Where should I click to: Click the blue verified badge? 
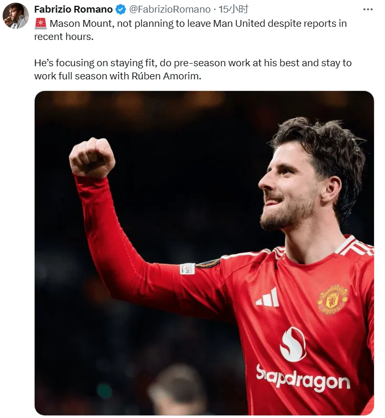[x=121, y=9]
